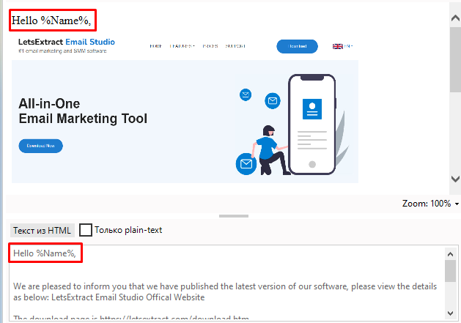461x323 pixels.
Task: Click the 'Hello %Name%,' text in HTML preview
Action: pyautogui.click(x=51, y=21)
